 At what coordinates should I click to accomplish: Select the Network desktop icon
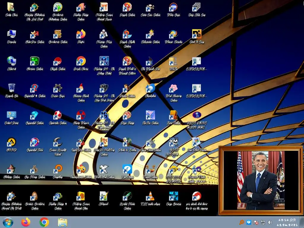coord(12,63)
